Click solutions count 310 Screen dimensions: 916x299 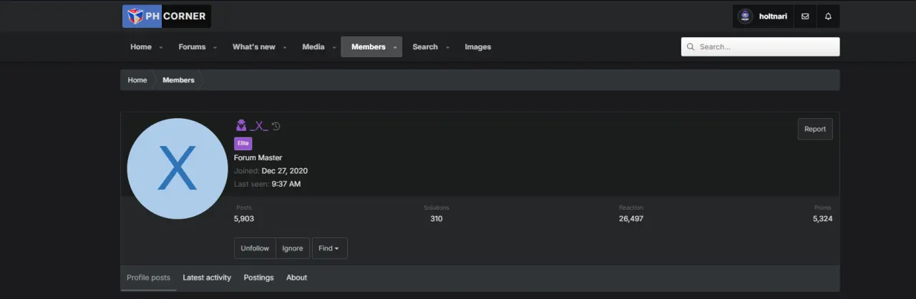pyautogui.click(x=437, y=219)
